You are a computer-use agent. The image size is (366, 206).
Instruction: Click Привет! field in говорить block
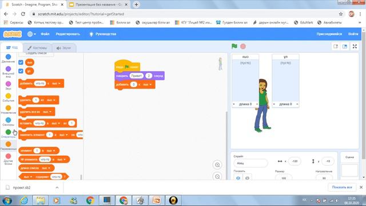click(137, 76)
